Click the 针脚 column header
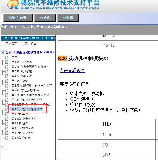 (107, 124)
